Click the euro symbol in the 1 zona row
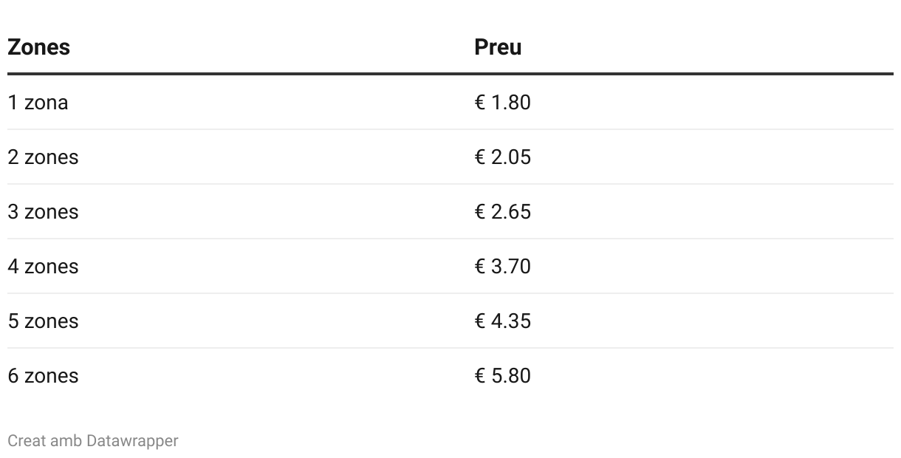The width and height of the screenshot is (901, 458). coord(480,103)
